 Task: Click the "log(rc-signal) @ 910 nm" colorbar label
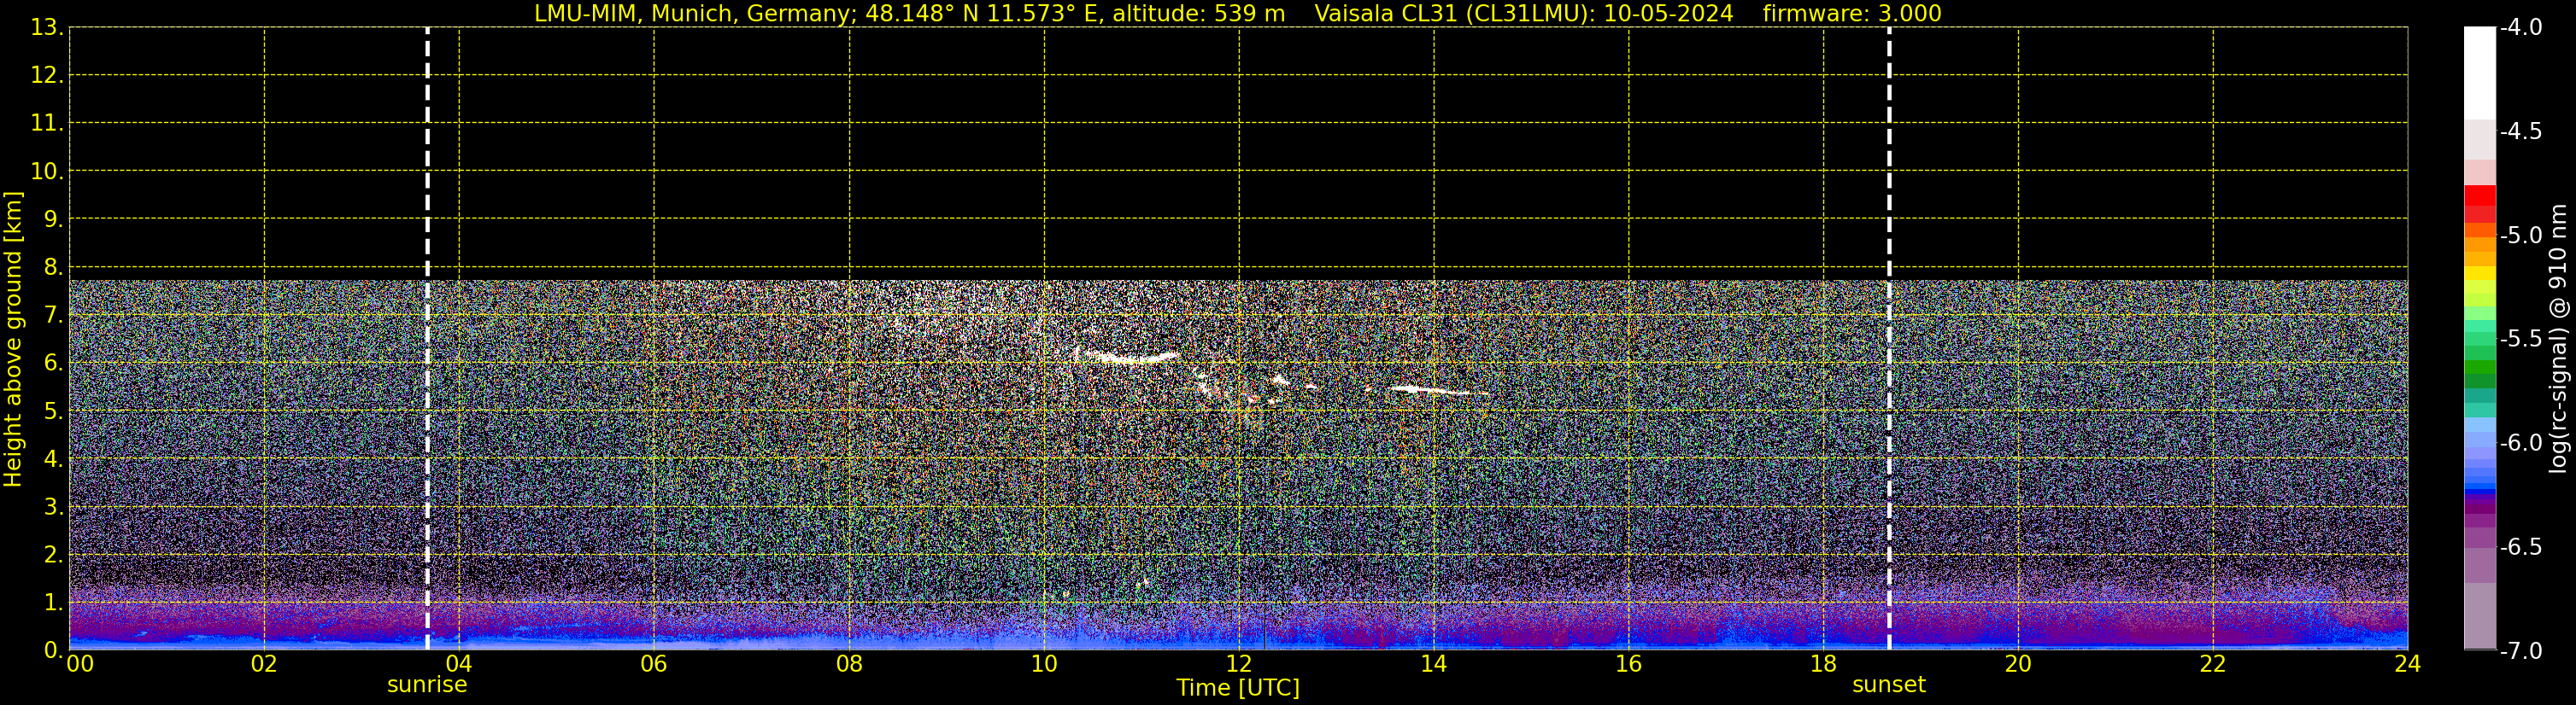2558,339
